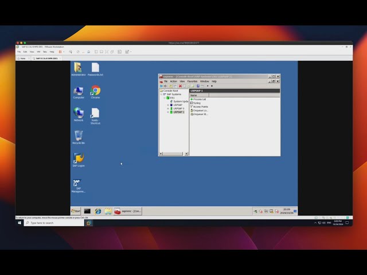The height and width of the screenshot is (275, 367).
Task: Click the guest Start button
Action: 76,211
